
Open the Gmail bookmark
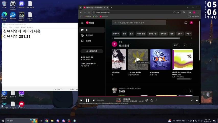pos(88,17)
